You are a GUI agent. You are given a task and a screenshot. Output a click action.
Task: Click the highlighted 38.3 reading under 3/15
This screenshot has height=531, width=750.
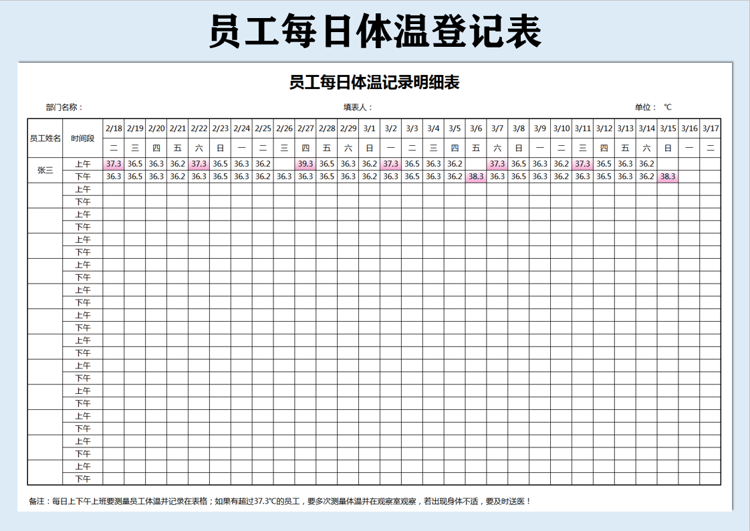(667, 177)
